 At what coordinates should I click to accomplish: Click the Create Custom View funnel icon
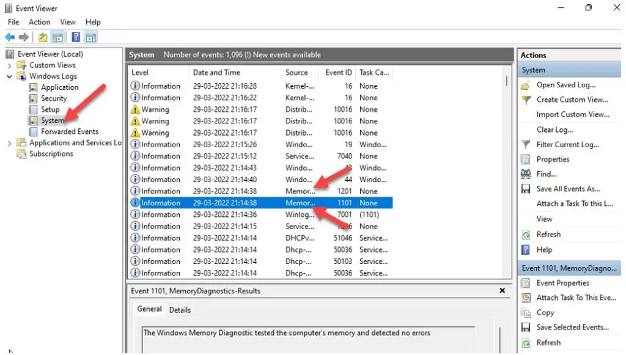coord(526,100)
